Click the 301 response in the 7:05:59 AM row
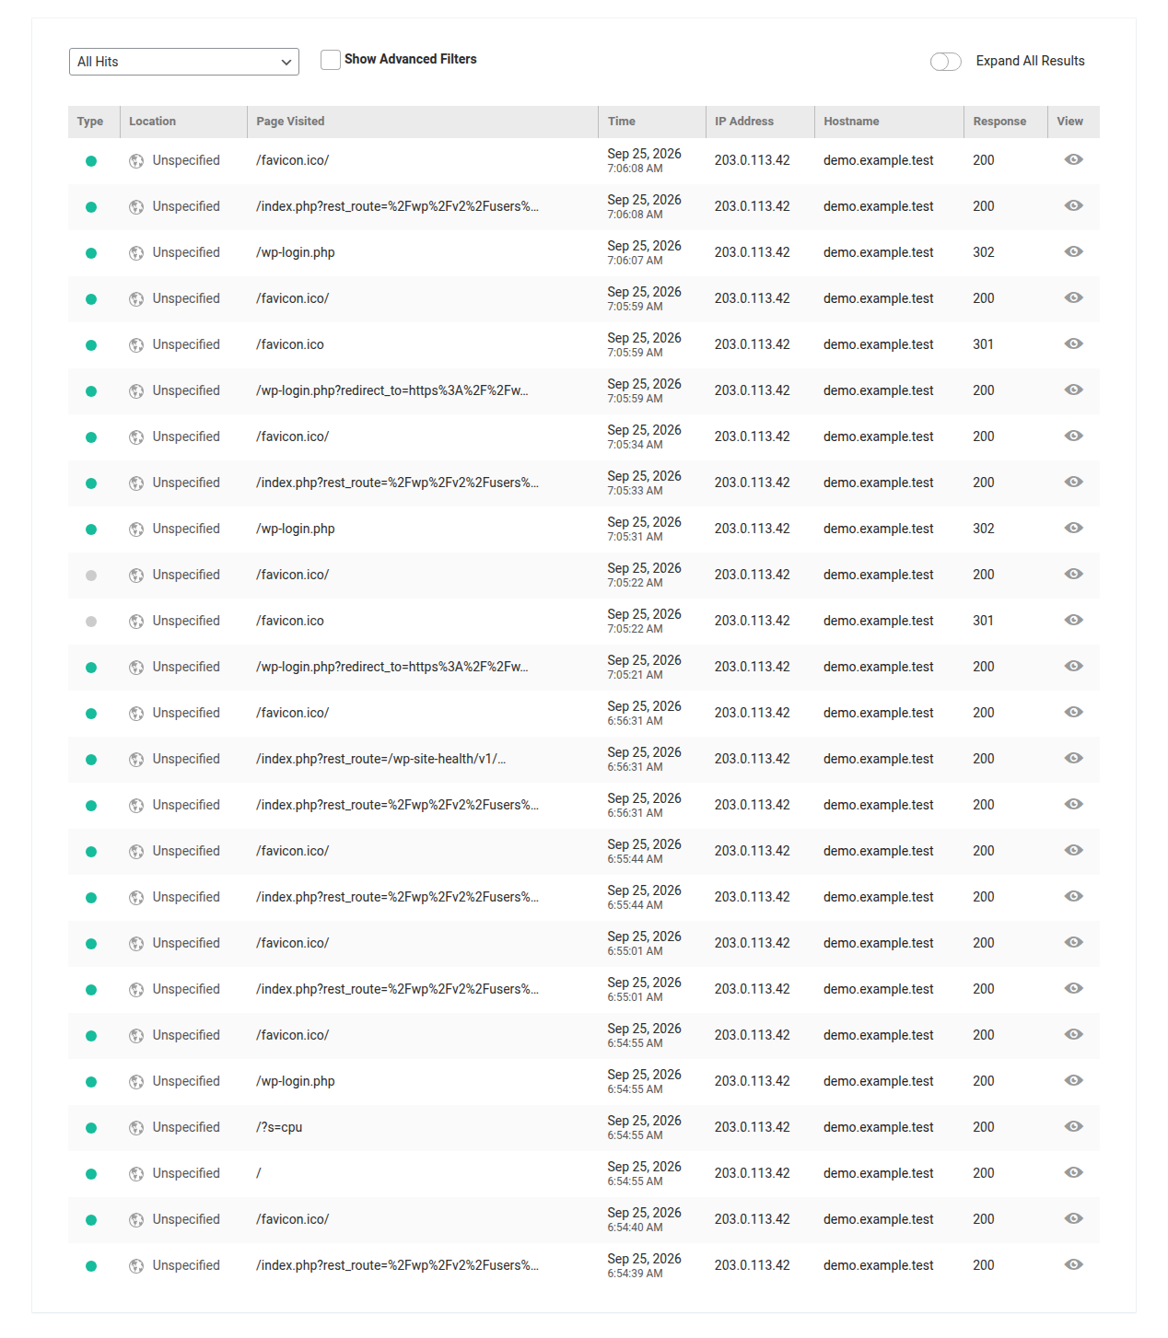The width and height of the screenshot is (1168, 1338). pyautogui.click(x=984, y=344)
